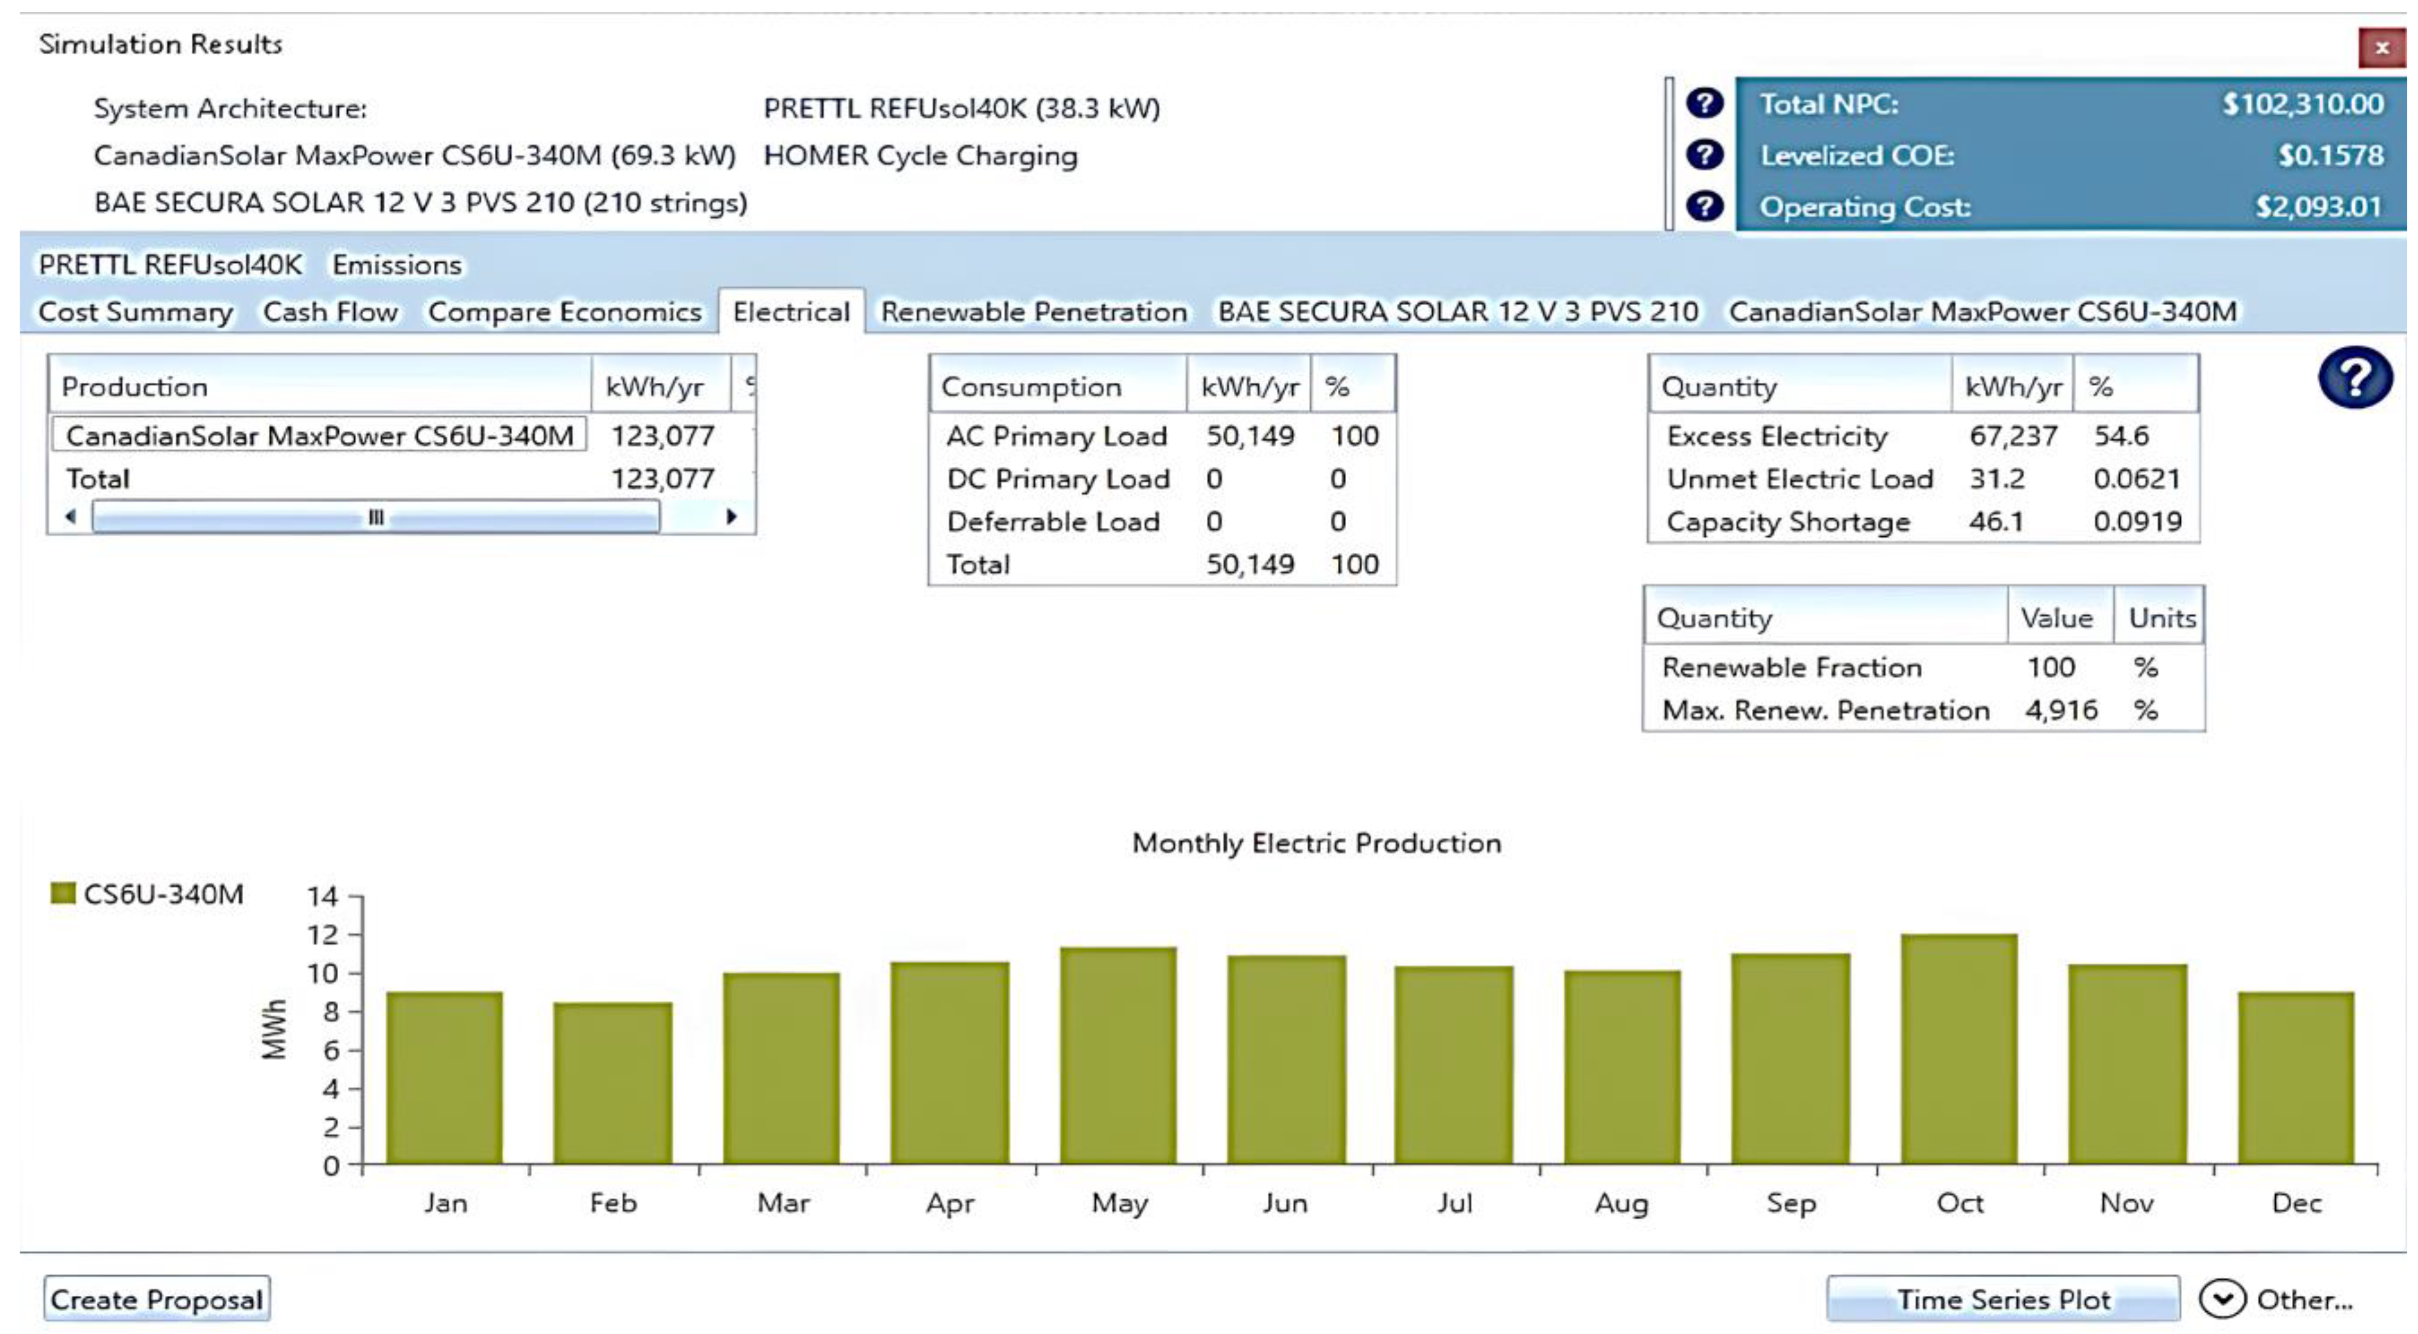Click the CS6U-340M green legend swatch
The height and width of the screenshot is (1334, 2418).
click(63, 893)
